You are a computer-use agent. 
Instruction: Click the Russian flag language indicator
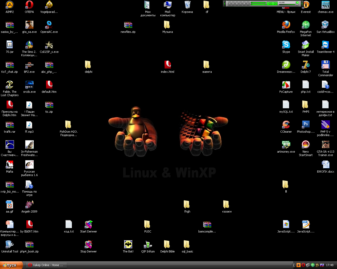pyautogui.click(x=322, y=265)
